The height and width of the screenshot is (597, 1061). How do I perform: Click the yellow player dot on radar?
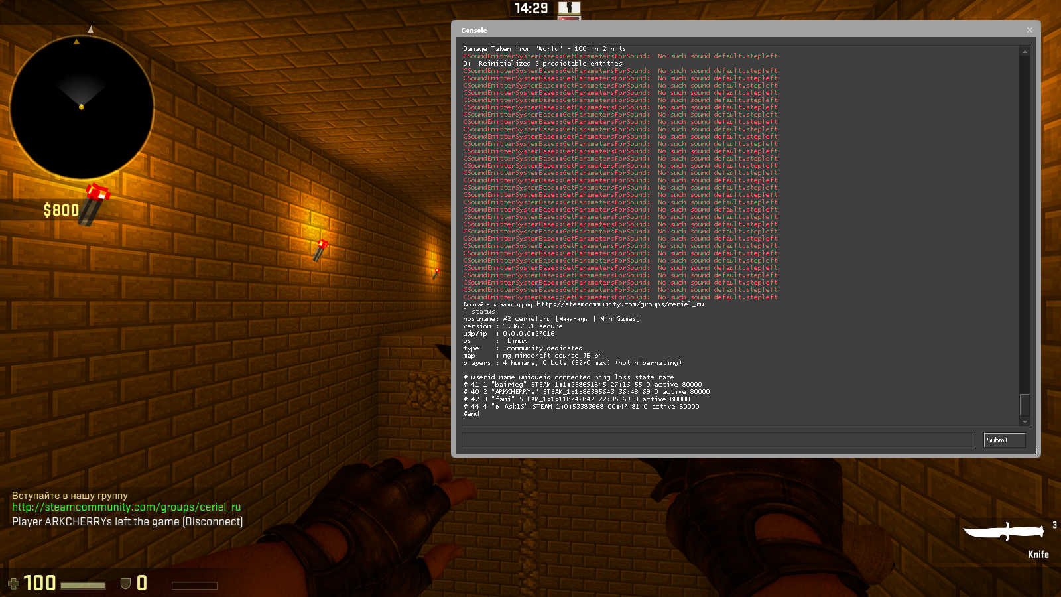pyautogui.click(x=82, y=107)
